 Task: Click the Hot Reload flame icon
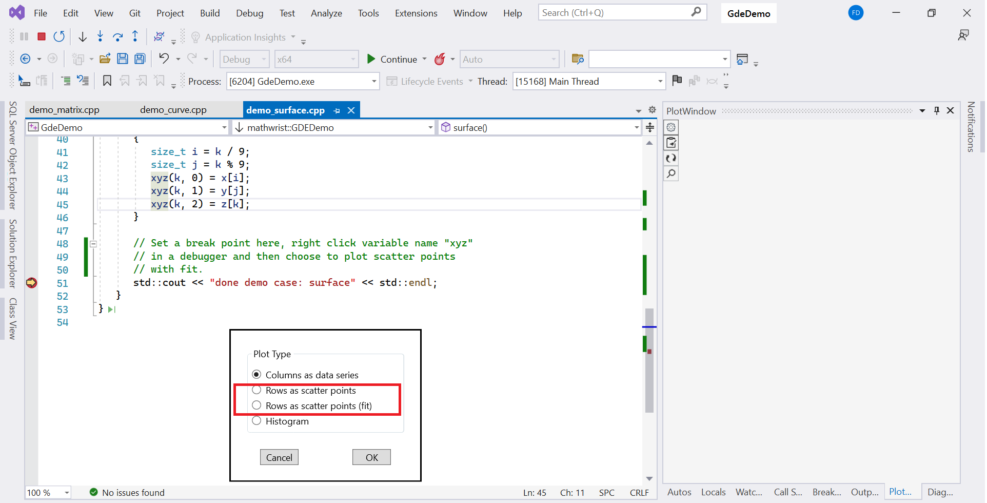click(x=440, y=59)
